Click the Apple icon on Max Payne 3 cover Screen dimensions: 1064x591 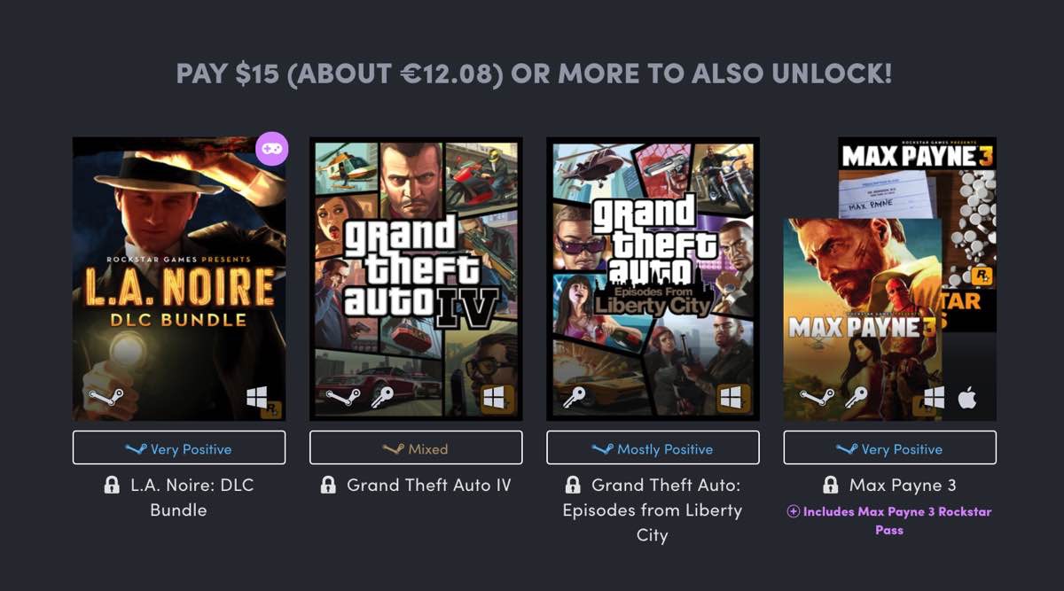967,398
